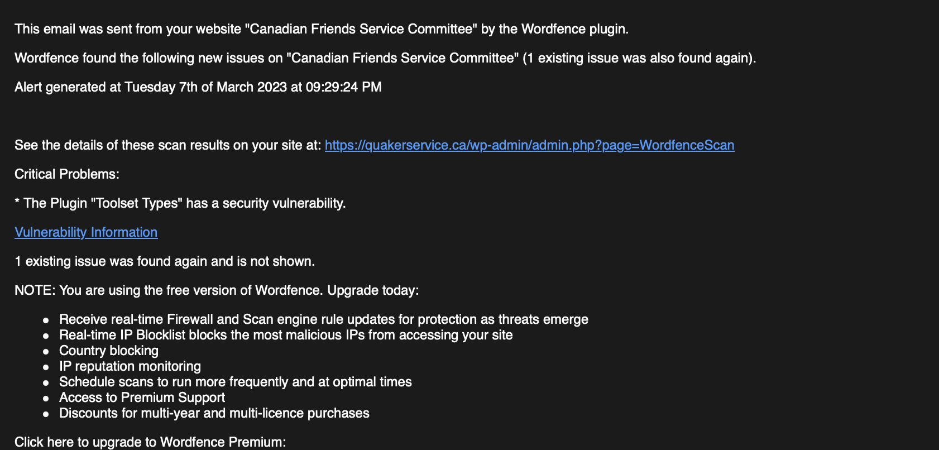Click the bullet dot beside 'Country blocking'

[46, 351]
